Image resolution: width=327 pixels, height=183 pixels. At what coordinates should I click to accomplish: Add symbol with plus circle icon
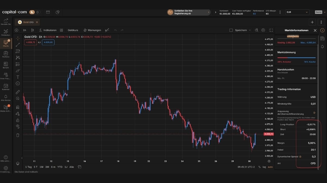pyautogui.click(x=17, y=30)
